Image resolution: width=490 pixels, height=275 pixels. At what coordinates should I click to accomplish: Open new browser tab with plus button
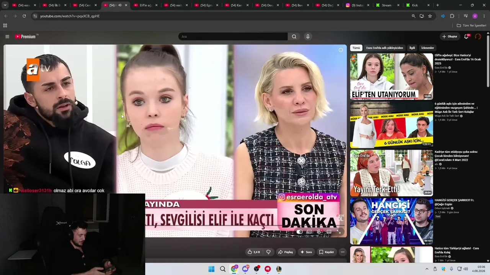coord(438,5)
